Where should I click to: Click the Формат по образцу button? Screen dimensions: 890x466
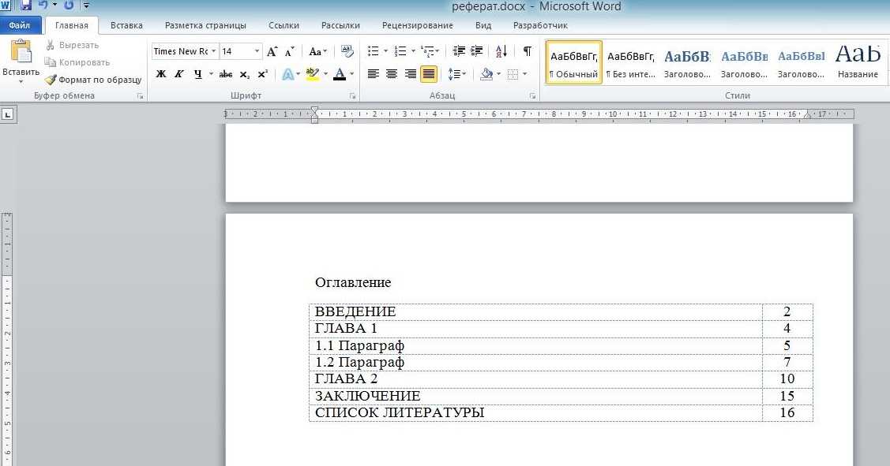(93, 80)
